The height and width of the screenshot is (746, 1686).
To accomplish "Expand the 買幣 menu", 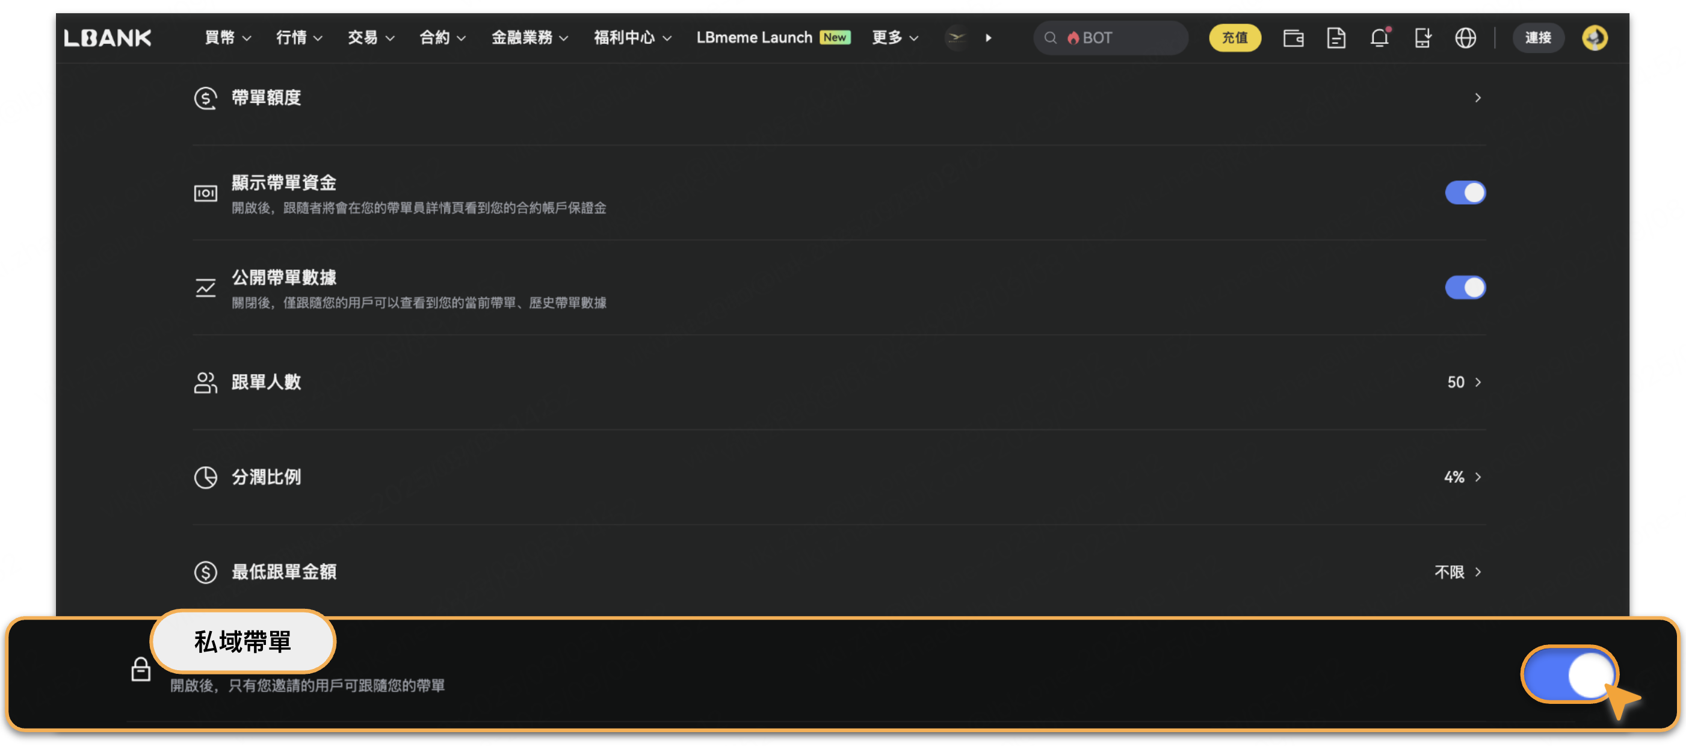I will 228,38.
